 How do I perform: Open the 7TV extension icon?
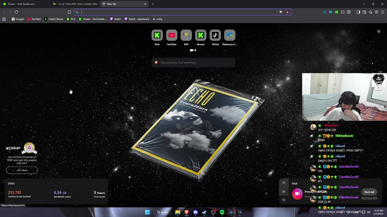(x=330, y=12)
